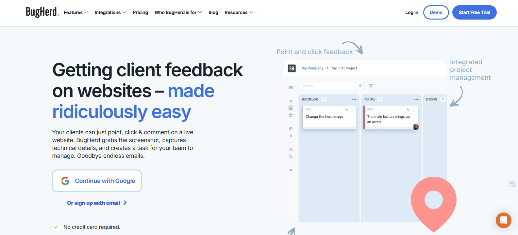Viewport: 518px width, 235px height.
Task: Expand the preview sidebar with double chevron
Action: click(x=291, y=170)
